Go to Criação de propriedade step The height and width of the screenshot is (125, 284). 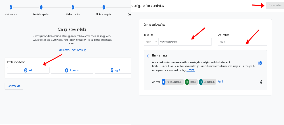(41, 7)
